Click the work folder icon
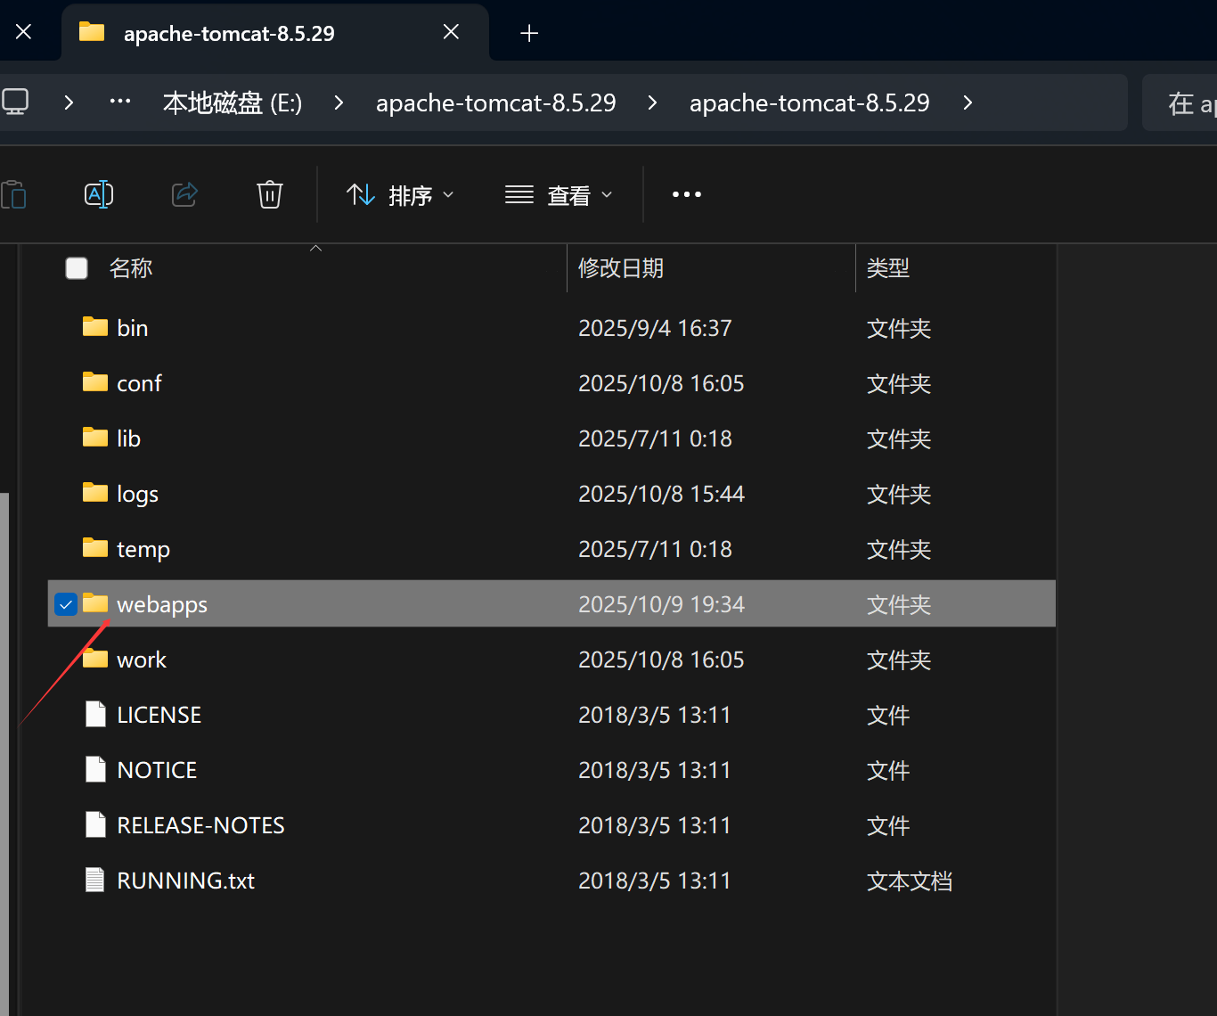 (x=95, y=659)
